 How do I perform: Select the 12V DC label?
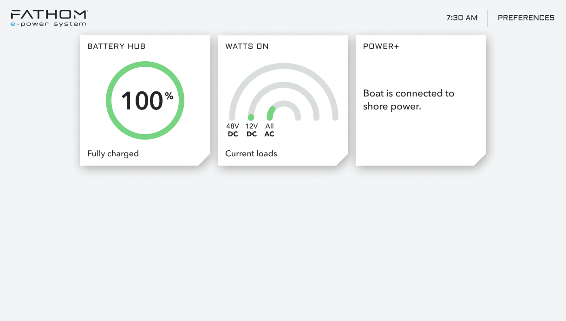coord(251,130)
